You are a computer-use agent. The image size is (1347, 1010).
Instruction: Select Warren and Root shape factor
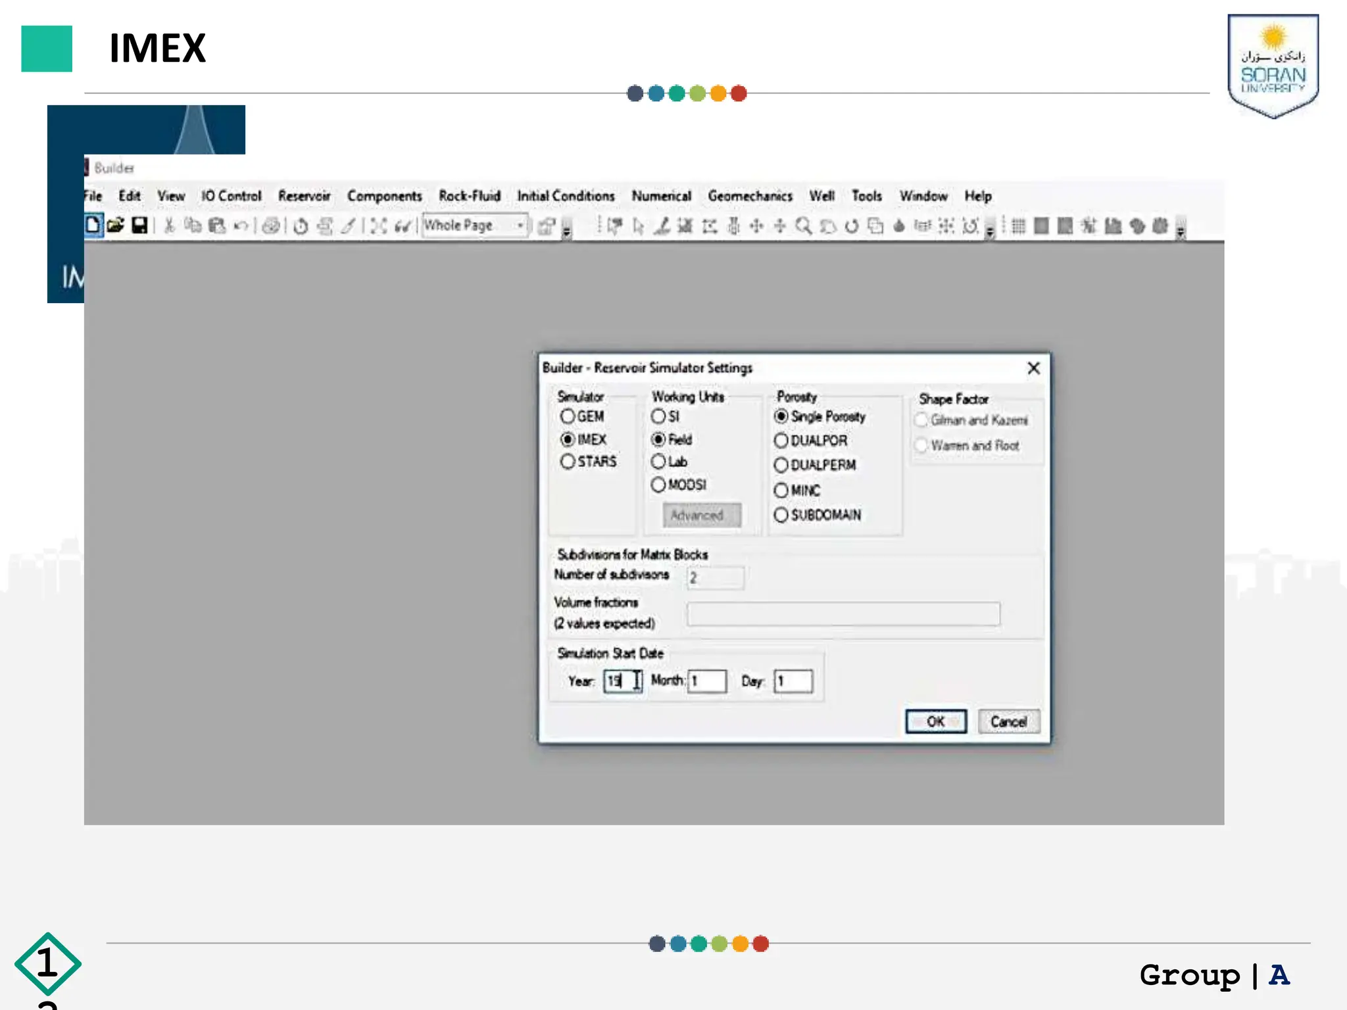tap(921, 446)
